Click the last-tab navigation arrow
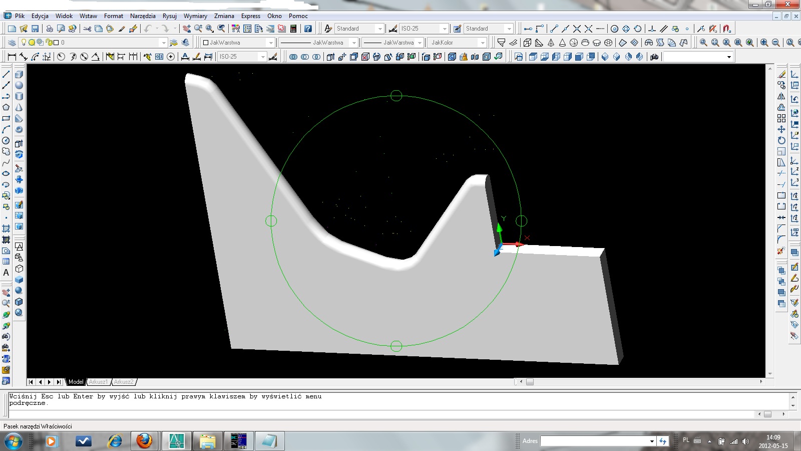 click(x=59, y=382)
